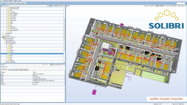187x105 pixels.
Task: Open dropdown arrow beside the green sphere icon
Action: tap(166, 6)
